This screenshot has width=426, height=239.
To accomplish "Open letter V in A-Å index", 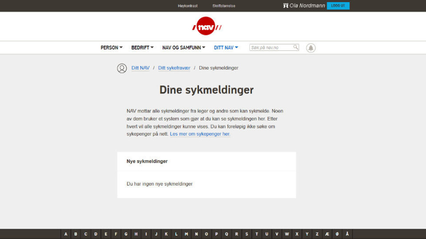I will click(277, 234).
